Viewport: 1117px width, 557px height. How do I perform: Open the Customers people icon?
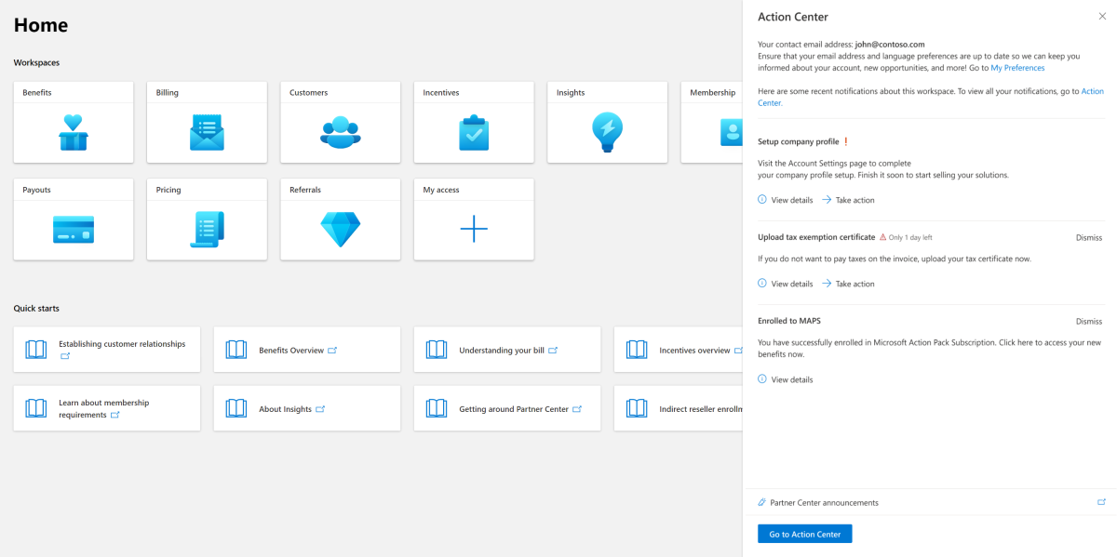(340, 132)
